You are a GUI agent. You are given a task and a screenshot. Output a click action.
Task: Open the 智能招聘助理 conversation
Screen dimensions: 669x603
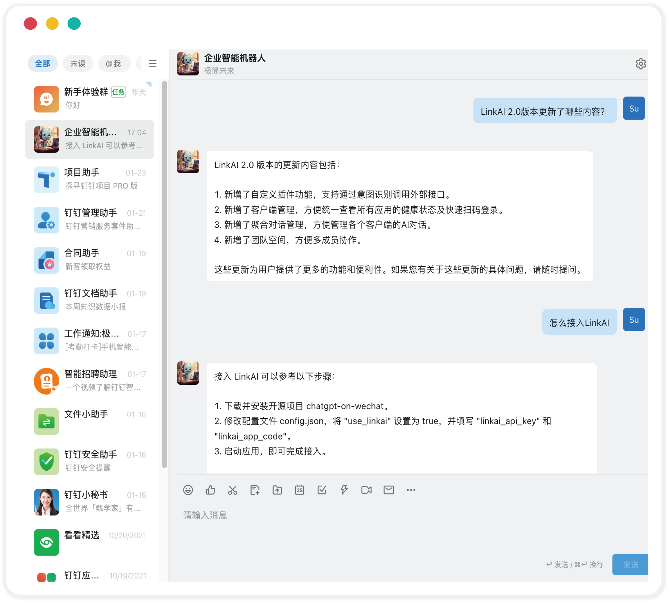coord(90,381)
